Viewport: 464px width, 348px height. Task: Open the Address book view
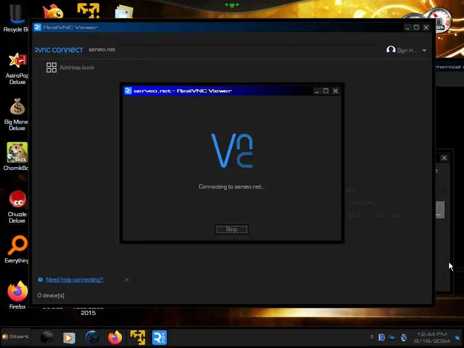click(x=70, y=68)
